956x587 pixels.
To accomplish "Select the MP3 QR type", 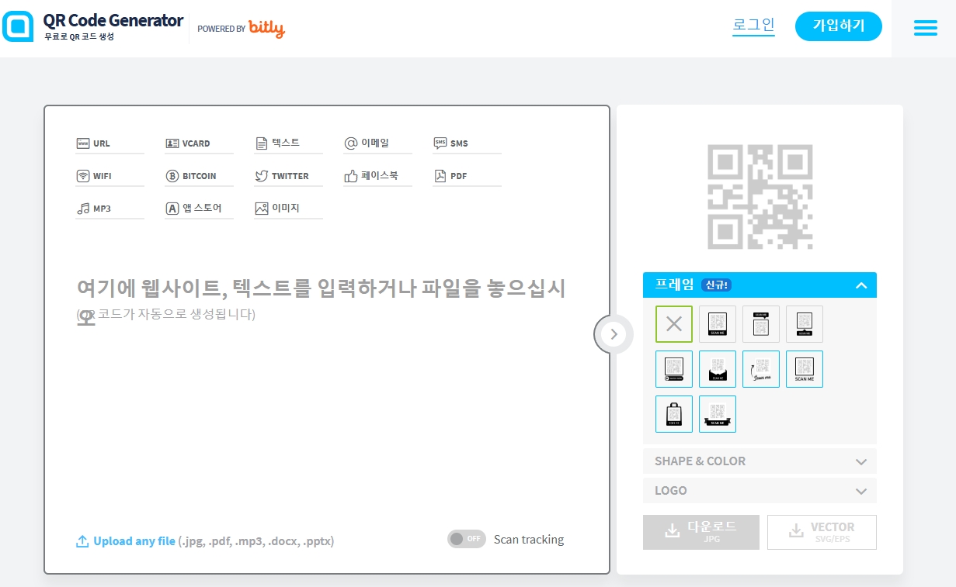I will tap(110, 209).
